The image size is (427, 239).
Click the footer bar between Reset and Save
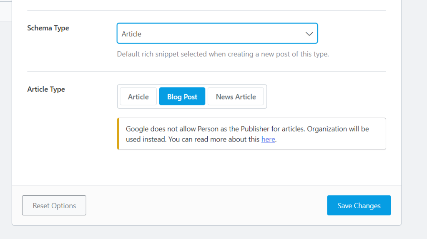point(206,206)
